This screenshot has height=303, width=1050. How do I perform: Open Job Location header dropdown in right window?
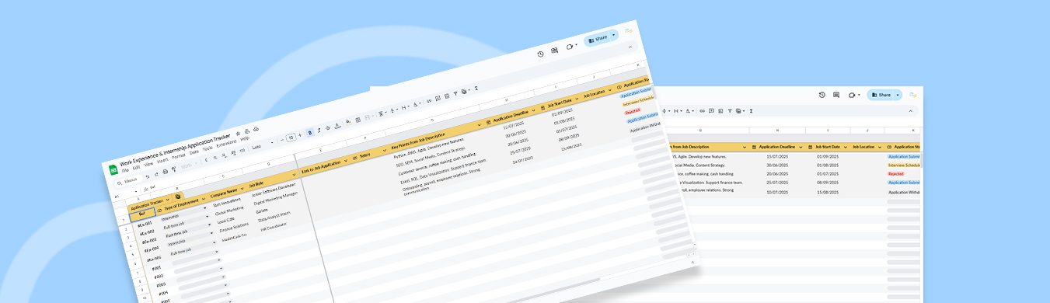880,147
